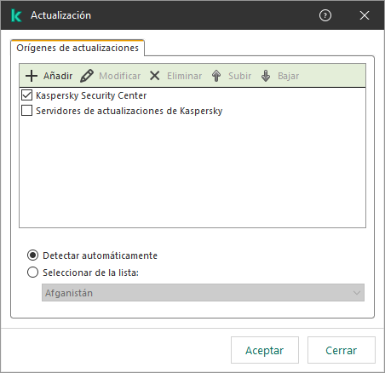Select the Kaspersky Security Center row text
Viewport: 385px width, 373px height.
[91, 95]
